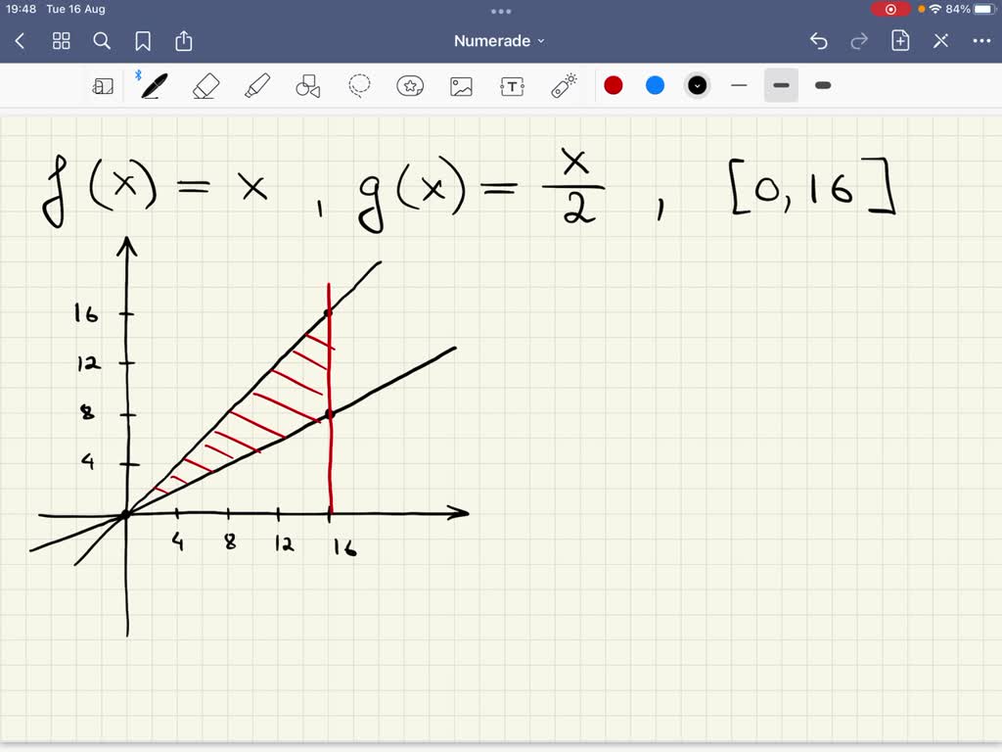1002x752 pixels.
Task: Open search in the notebook
Action: click(102, 41)
